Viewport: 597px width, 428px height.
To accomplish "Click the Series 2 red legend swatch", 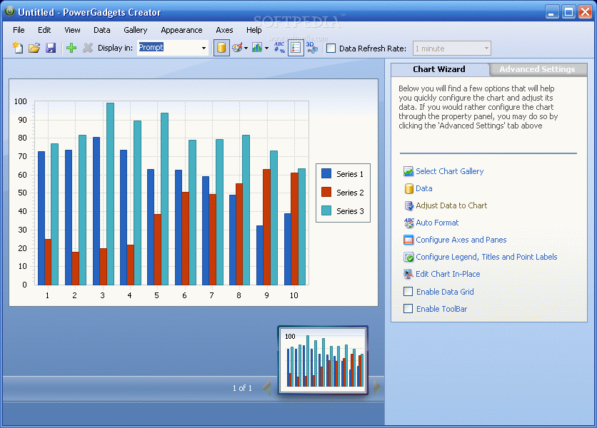I will click(x=326, y=192).
